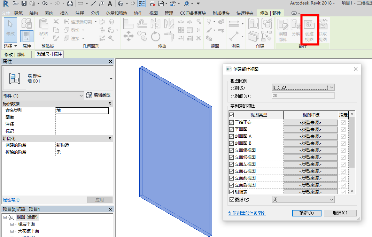Pick the Text tool (letter A icon)
Viewport: 372px width, 237px height.
[x=110, y=3]
